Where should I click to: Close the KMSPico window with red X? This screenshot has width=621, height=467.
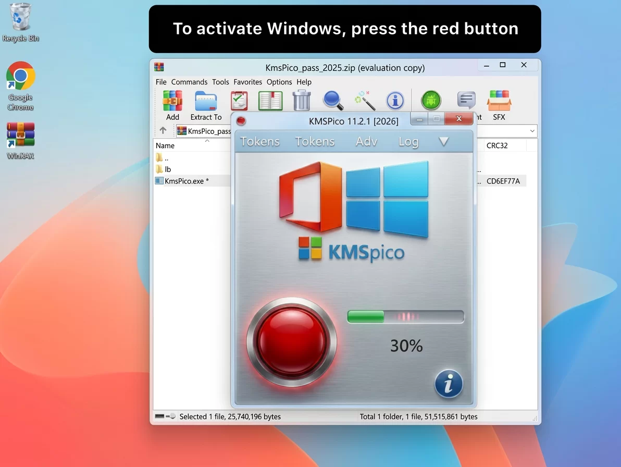458,118
